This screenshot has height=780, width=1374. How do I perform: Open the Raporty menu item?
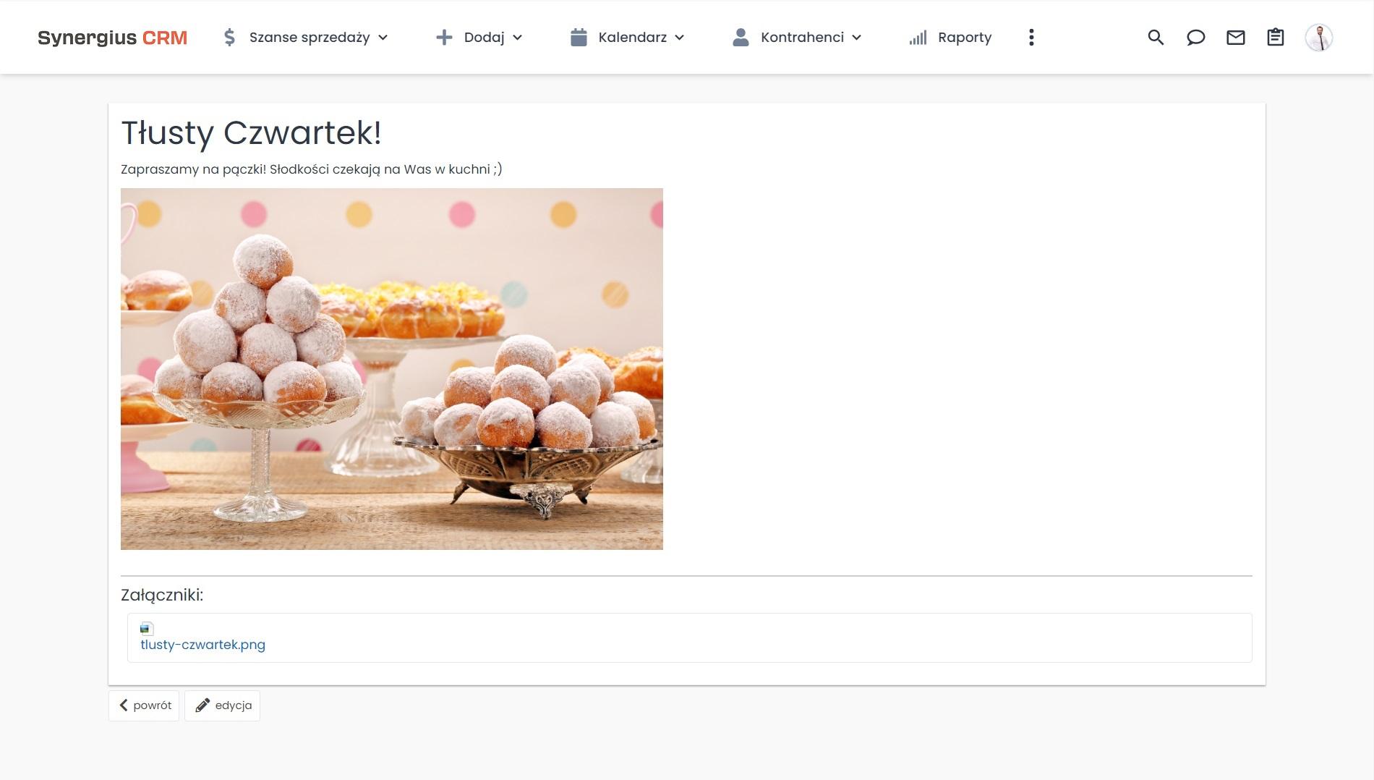(x=964, y=38)
